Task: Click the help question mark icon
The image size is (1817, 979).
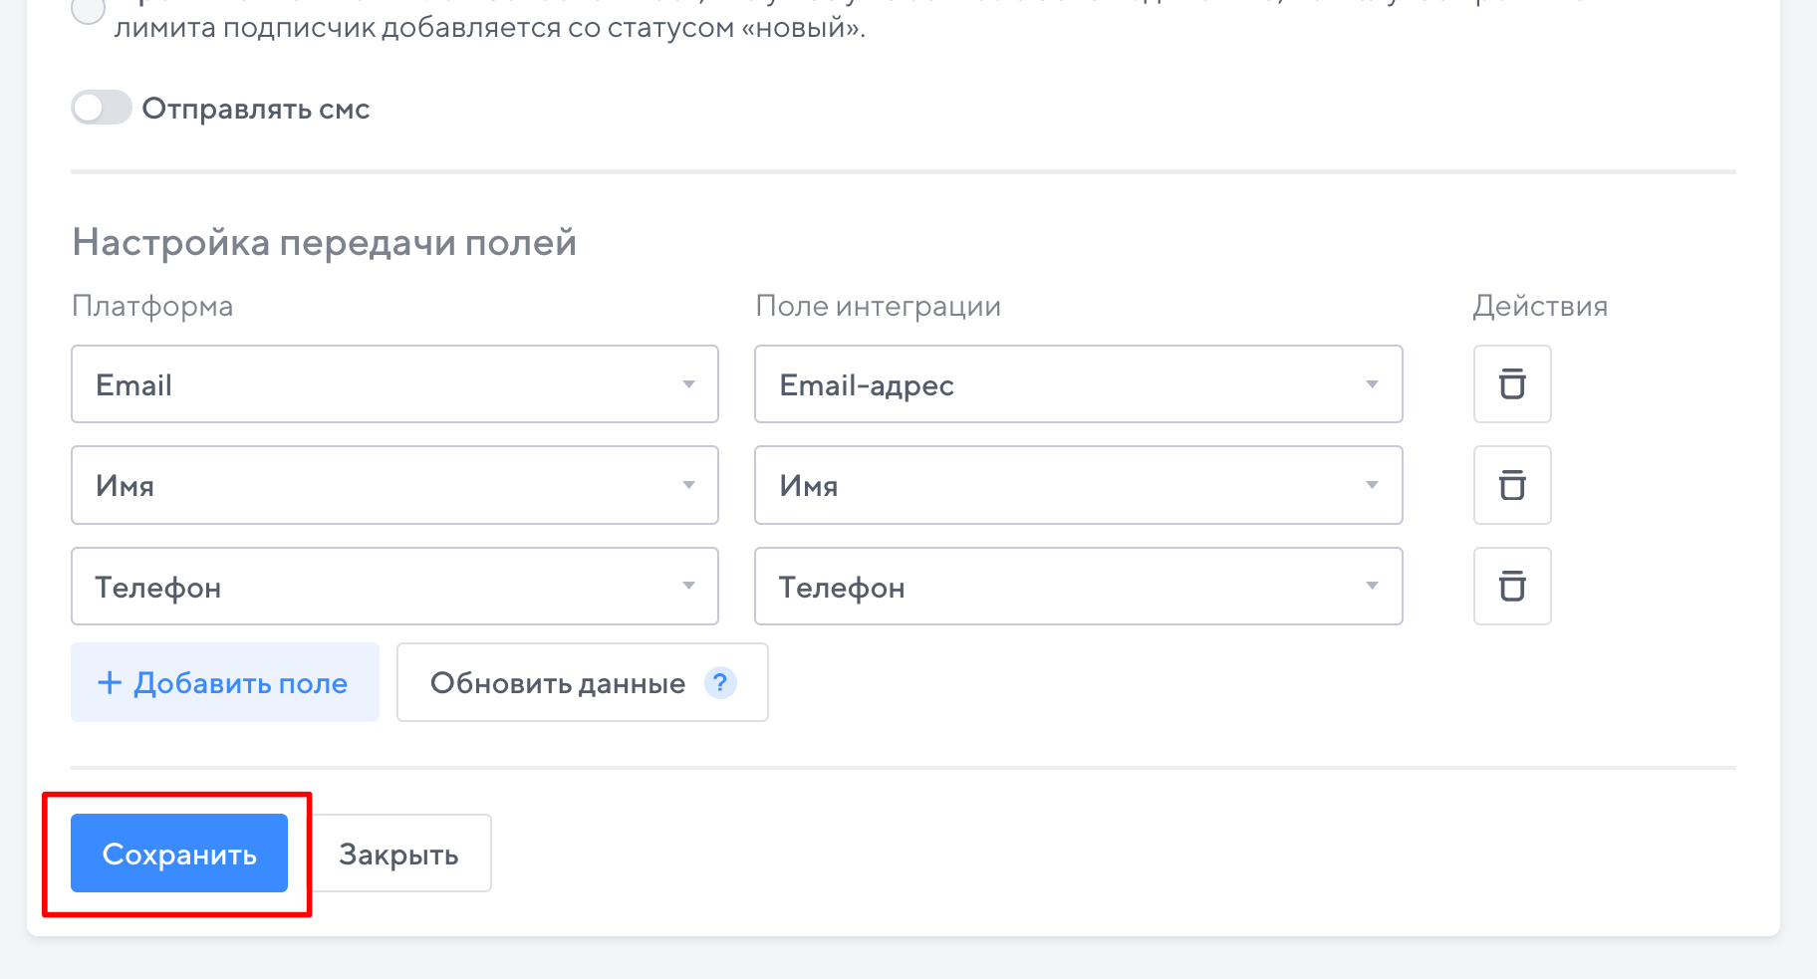Action: [719, 682]
